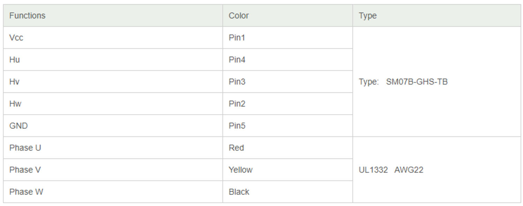523x206 pixels.
Task: Click the Pin2 cell
Action: 237,104
